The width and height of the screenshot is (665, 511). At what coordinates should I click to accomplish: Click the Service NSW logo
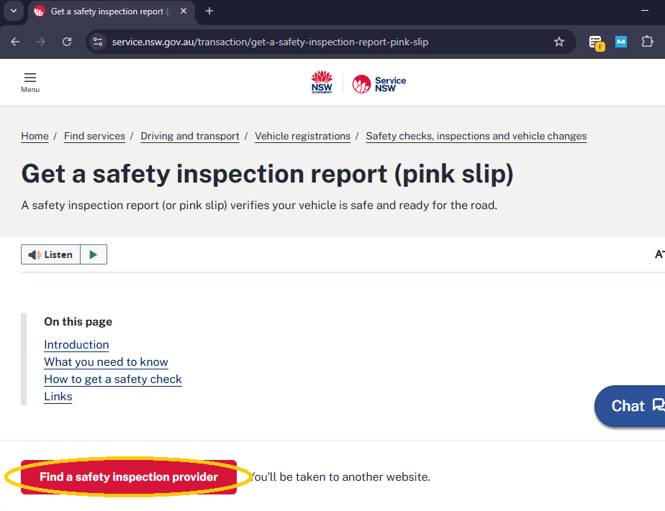click(x=379, y=84)
